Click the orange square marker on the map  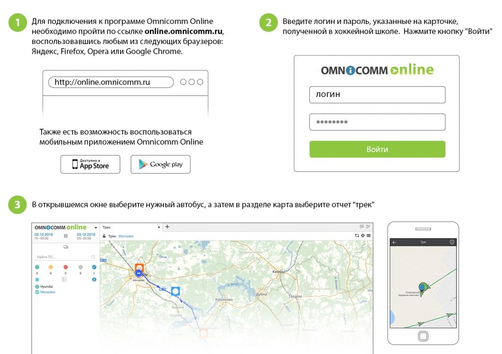[139, 267]
